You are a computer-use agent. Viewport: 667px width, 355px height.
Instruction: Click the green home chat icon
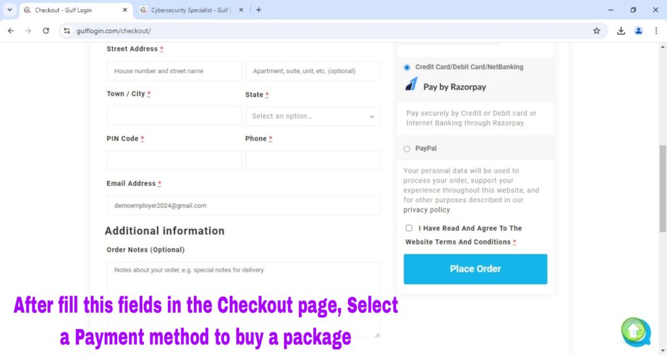coord(634,331)
